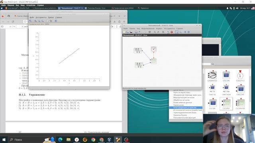The height and width of the screenshot is (143, 255).
Task: Click the new diagram icon in Xcos toolbar
Action: [124, 32]
